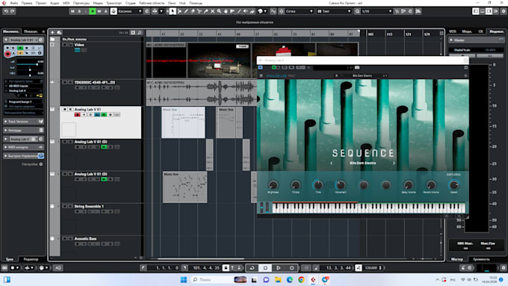Click the tempo 120.000 value
The height and width of the screenshot is (286, 508).
coord(371,268)
